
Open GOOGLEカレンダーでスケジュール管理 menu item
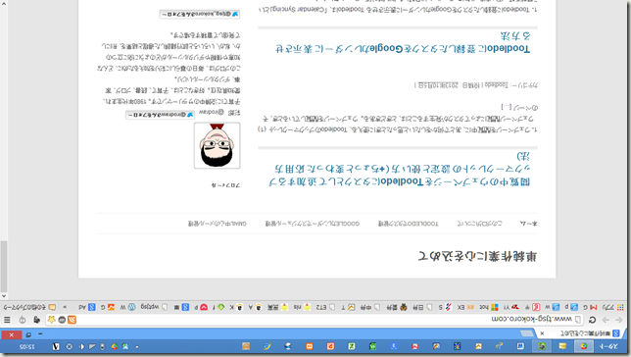pyautogui.click(x=312, y=224)
